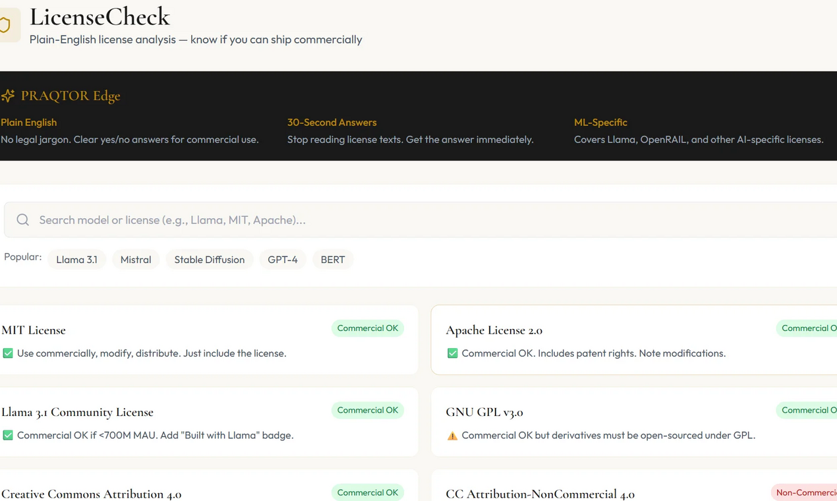Open the Apache License 2.0 card title

tap(494, 330)
